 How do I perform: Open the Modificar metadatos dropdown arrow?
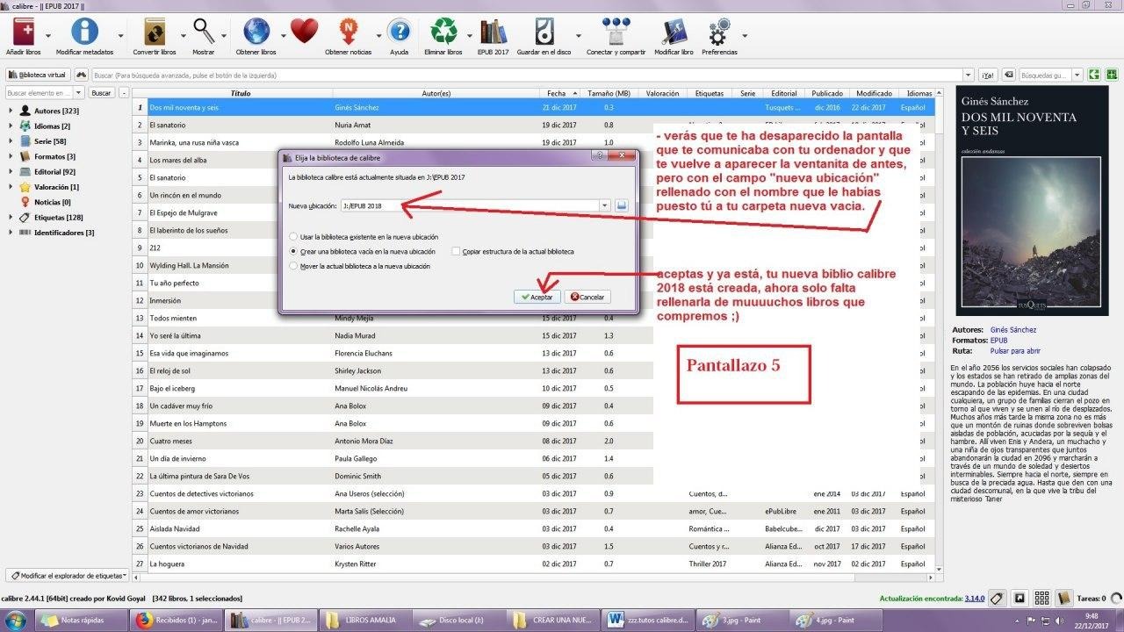click(x=122, y=36)
